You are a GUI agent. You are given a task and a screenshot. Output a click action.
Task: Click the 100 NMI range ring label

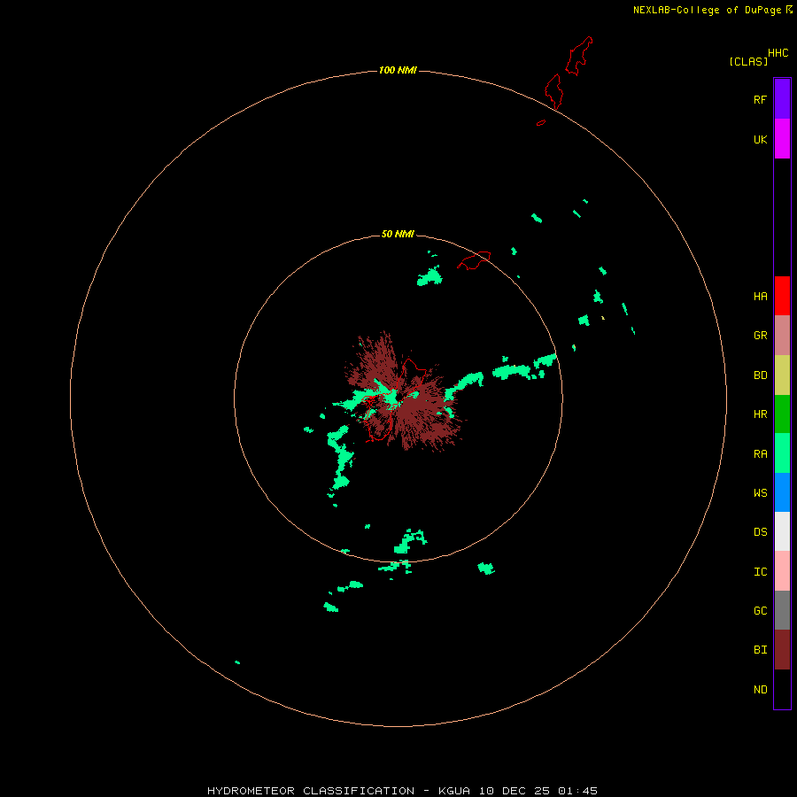(x=398, y=70)
